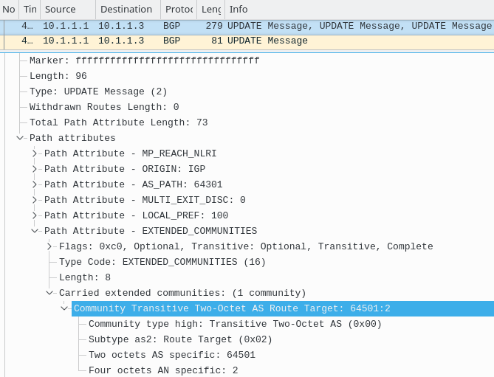Select Community type high: Transitive Two-Octet AS
The image size is (494, 377).
(x=235, y=323)
